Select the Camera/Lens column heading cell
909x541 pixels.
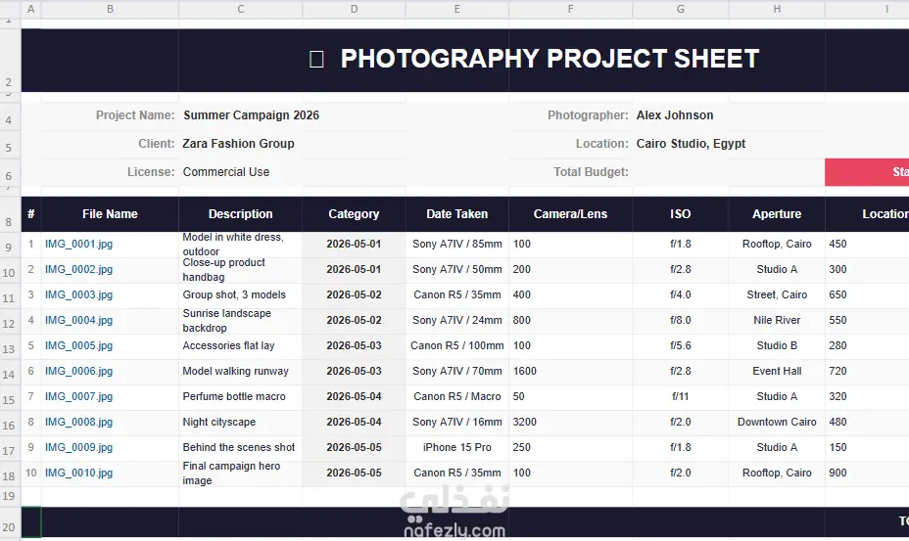(x=570, y=214)
